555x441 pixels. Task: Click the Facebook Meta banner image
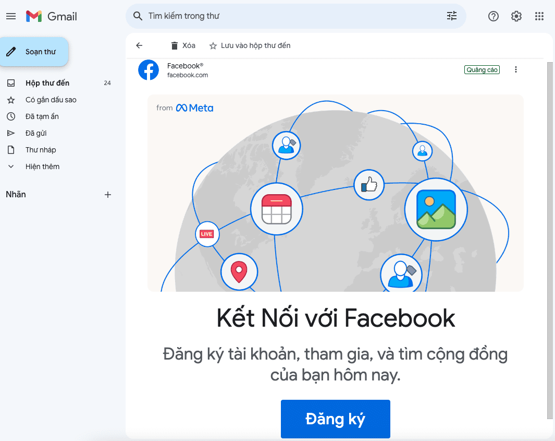(x=335, y=193)
